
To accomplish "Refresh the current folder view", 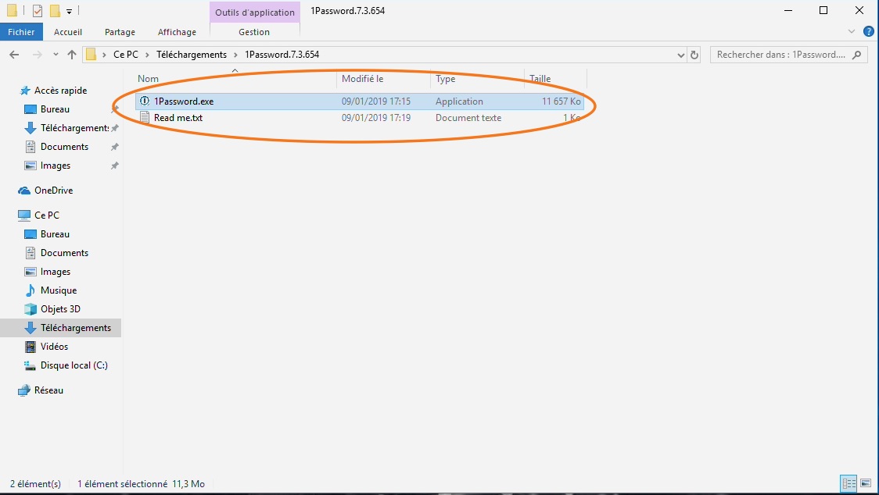I will (694, 55).
